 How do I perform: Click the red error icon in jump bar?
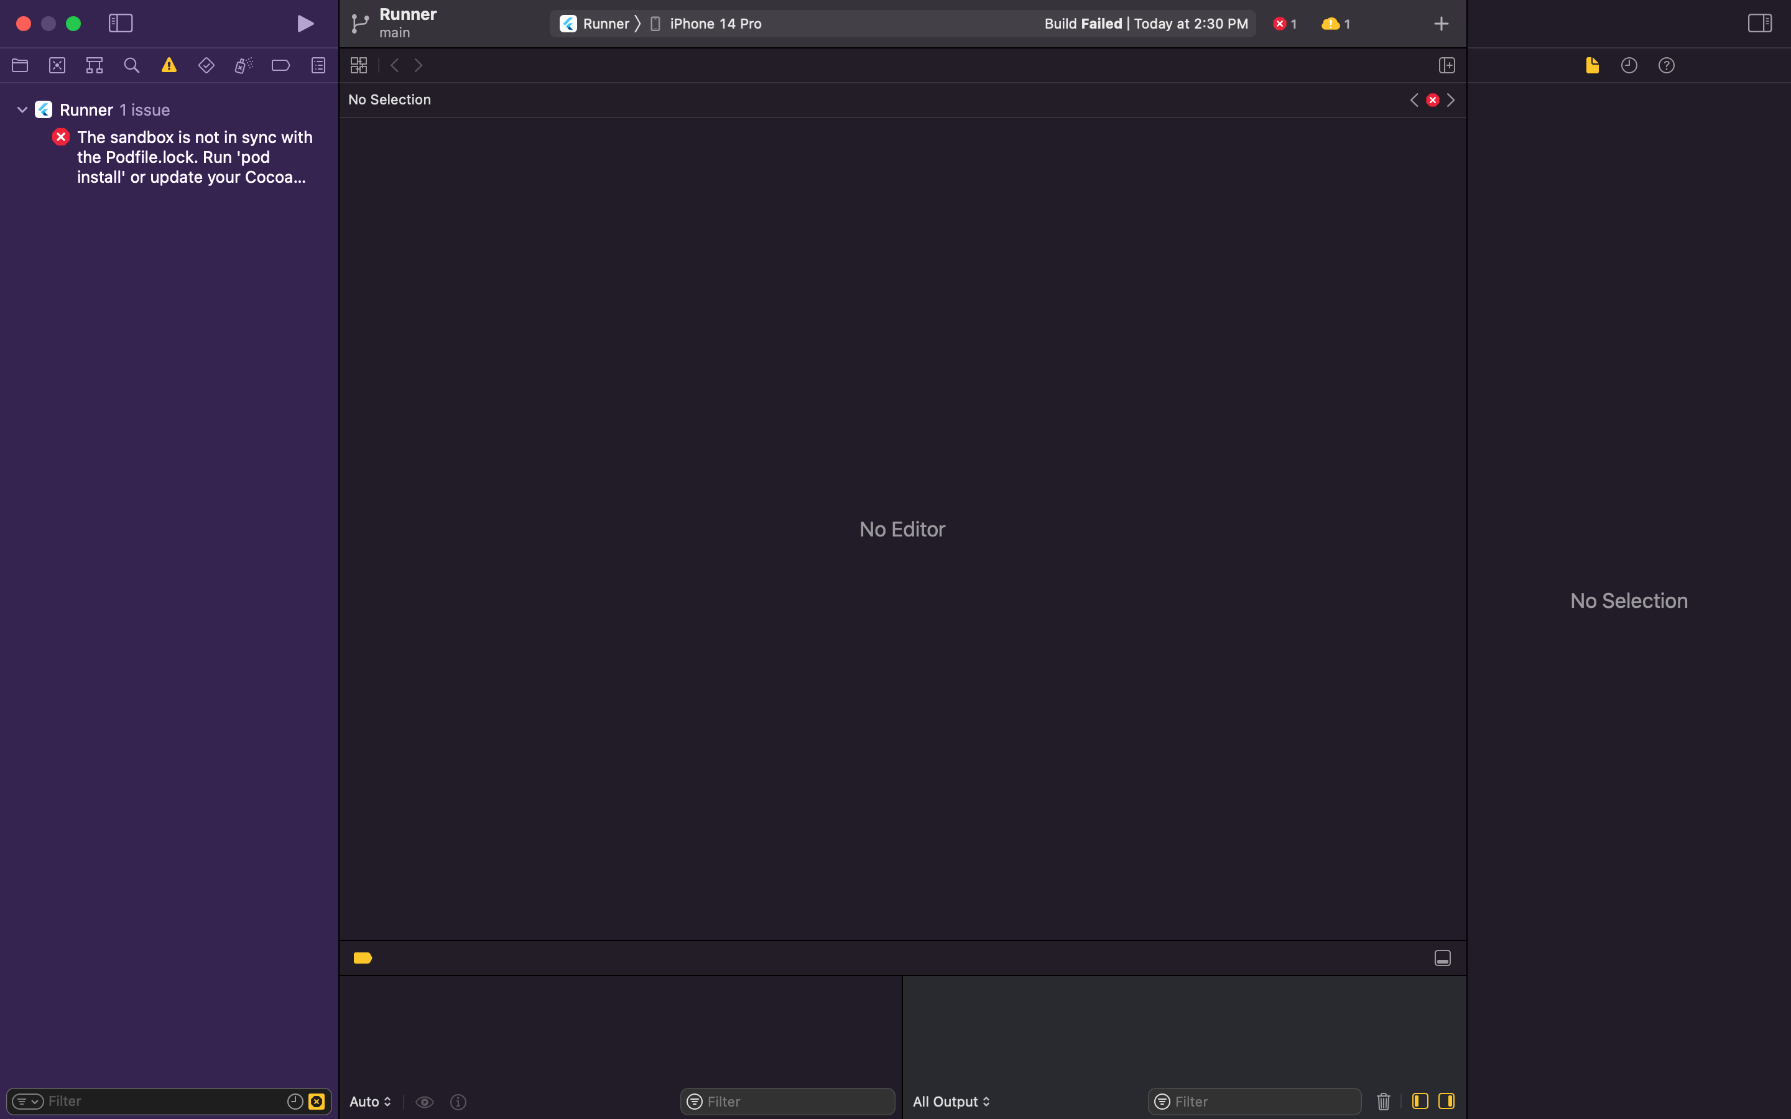1433,100
